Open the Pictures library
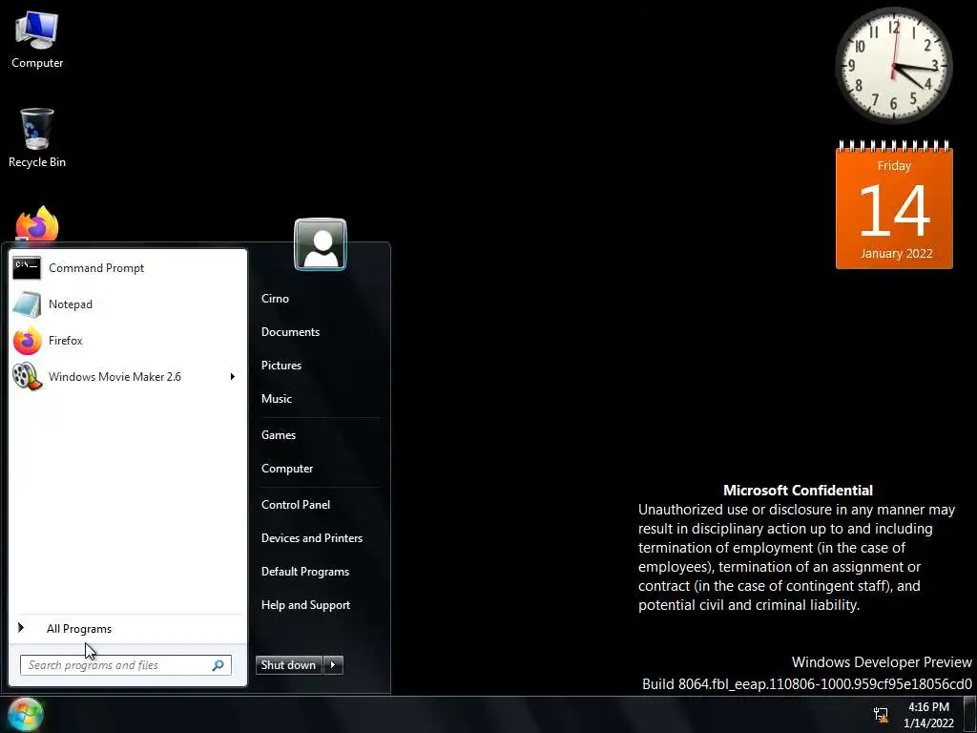 (x=281, y=366)
